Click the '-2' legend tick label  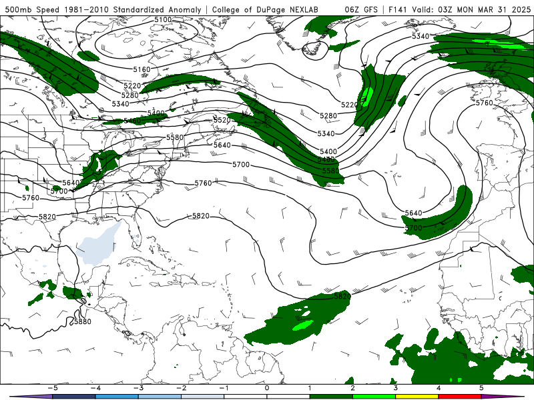[181, 388]
